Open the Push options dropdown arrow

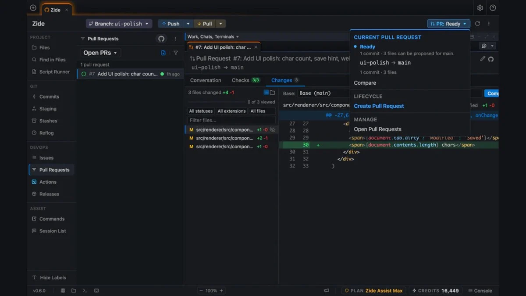[188, 24]
